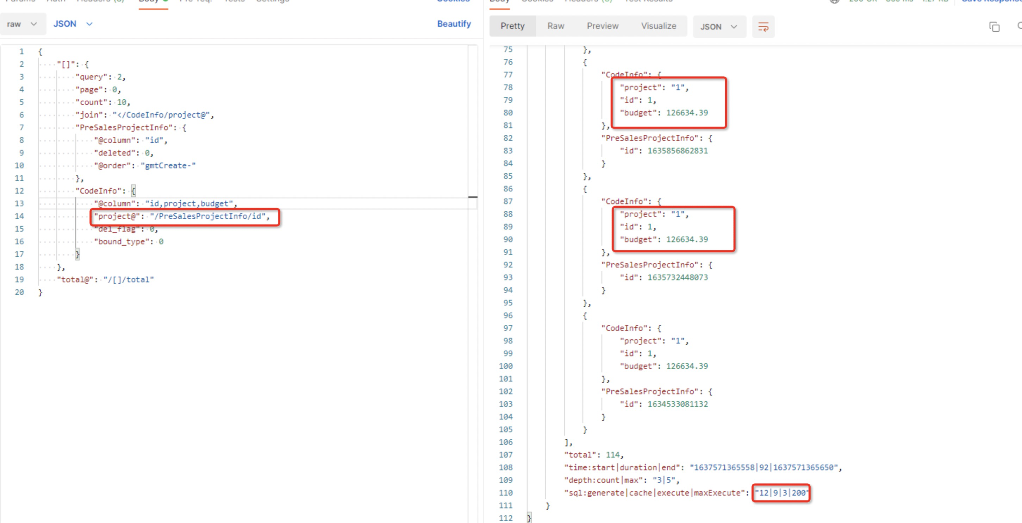Switch to the Preview response tab
1022x523 pixels.
[x=602, y=26]
